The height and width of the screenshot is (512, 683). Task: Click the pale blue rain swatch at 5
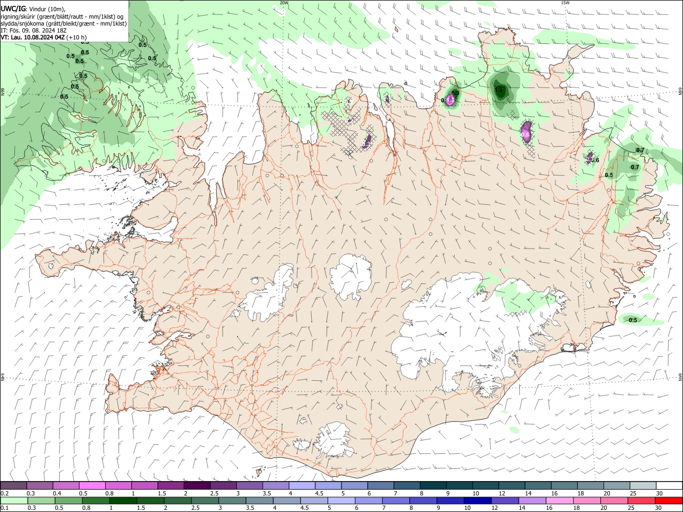tap(341, 501)
